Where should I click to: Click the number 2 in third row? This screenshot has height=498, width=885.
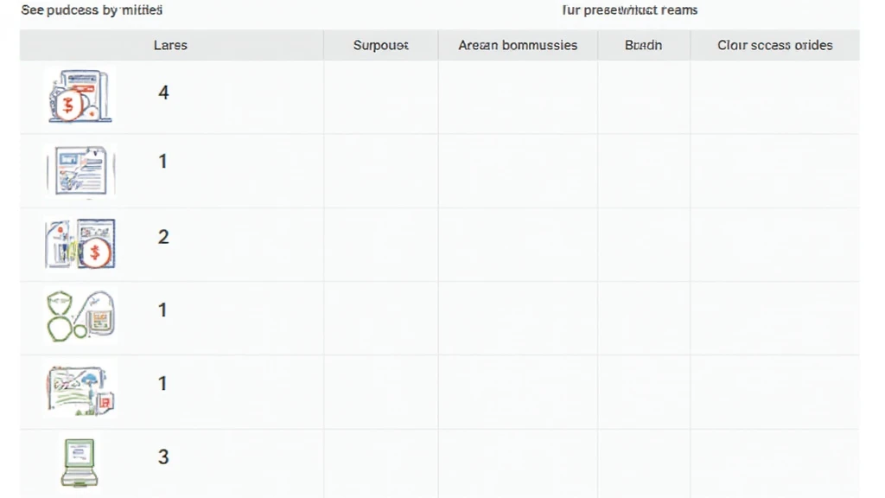[163, 237]
